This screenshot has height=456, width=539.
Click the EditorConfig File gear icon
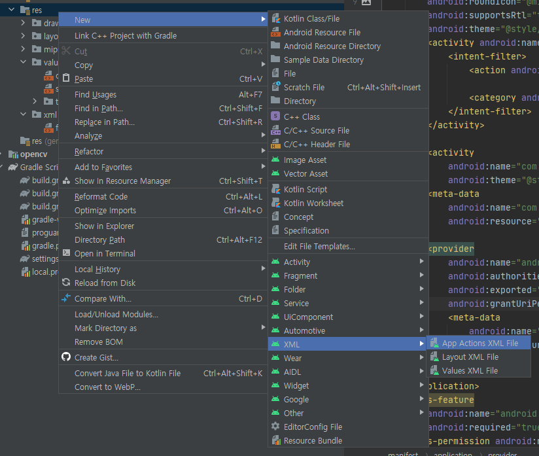click(275, 427)
